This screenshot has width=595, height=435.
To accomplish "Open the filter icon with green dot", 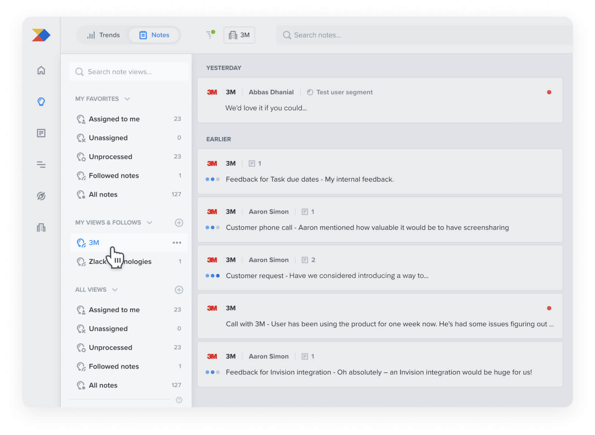I will tap(210, 35).
